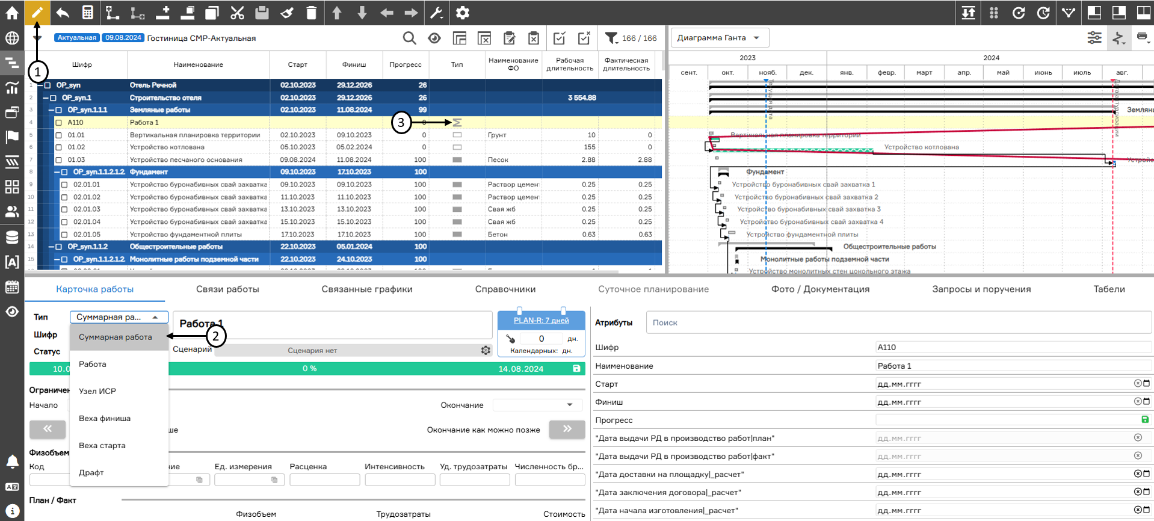Click the magnifier search icon

(x=409, y=38)
